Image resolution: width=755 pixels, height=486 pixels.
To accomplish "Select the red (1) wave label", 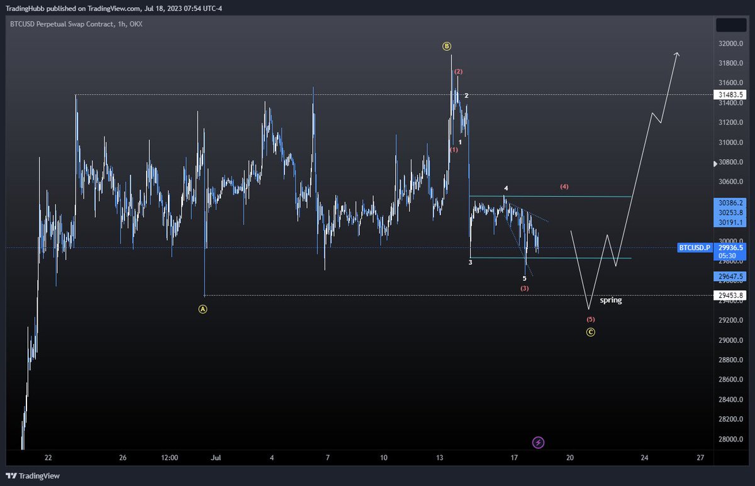I will [454, 150].
